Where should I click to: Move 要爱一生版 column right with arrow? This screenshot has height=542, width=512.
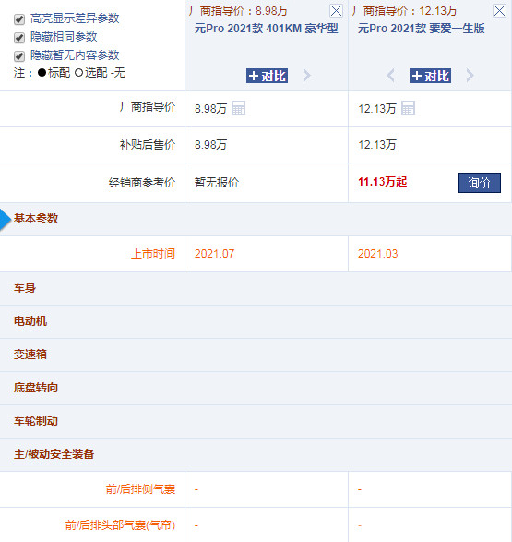(x=470, y=76)
